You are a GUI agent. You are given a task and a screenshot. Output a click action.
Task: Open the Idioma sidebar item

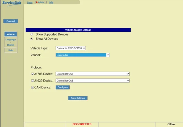point(11,45)
